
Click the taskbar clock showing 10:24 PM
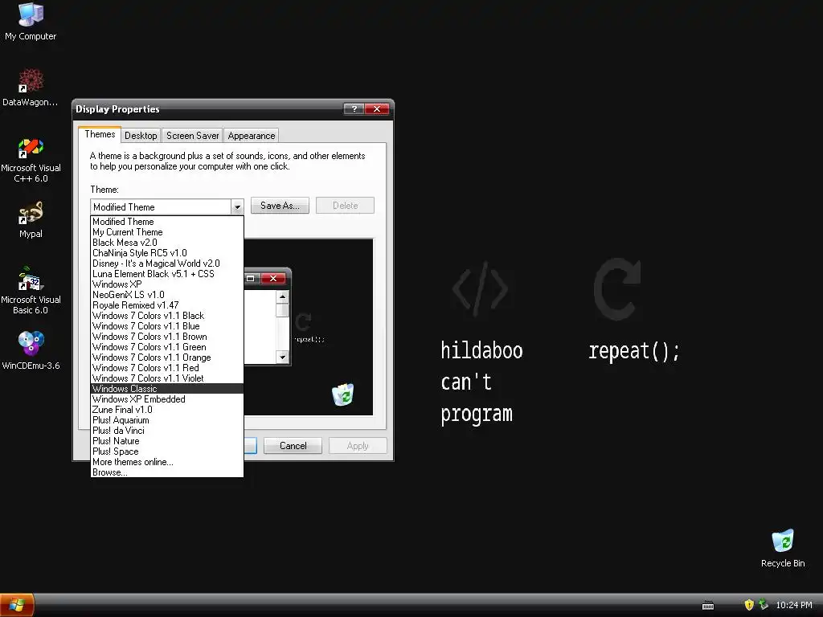pos(793,605)
